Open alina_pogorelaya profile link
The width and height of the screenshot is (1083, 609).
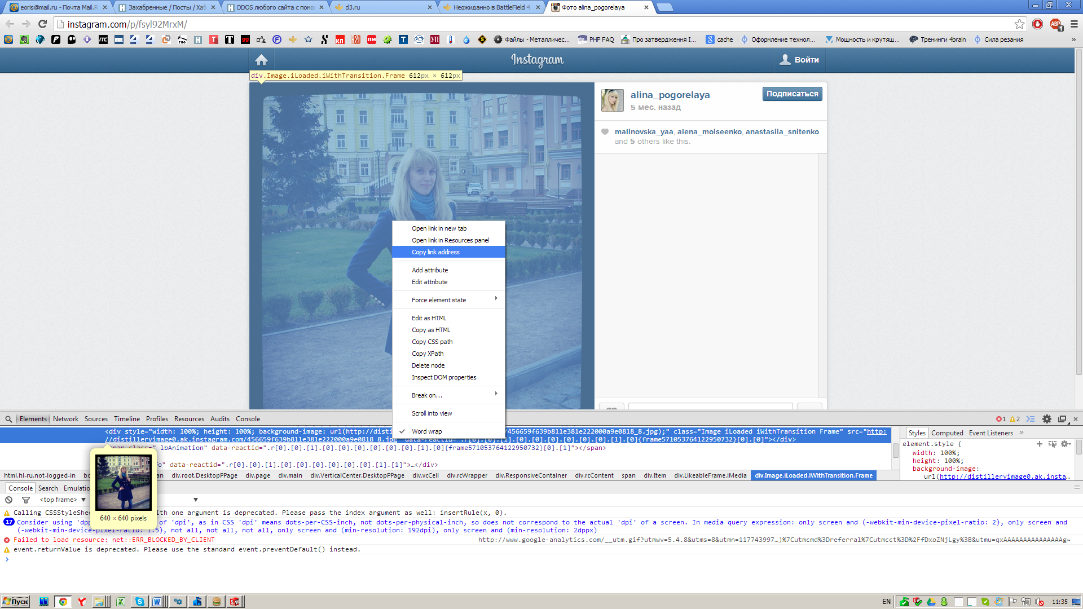click(x=670, y=95)
